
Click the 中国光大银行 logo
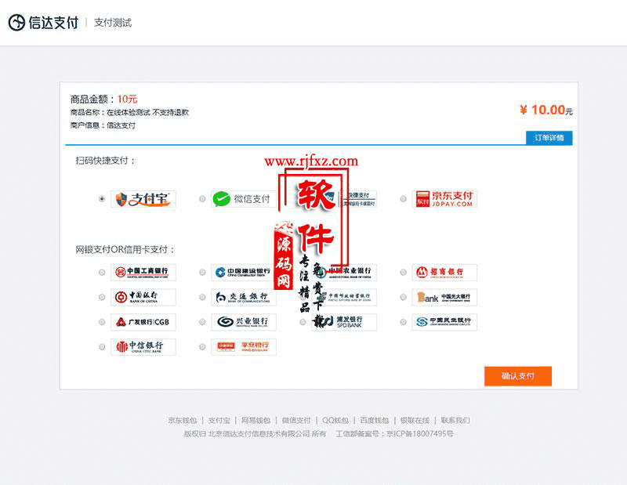tap(444, 298)
